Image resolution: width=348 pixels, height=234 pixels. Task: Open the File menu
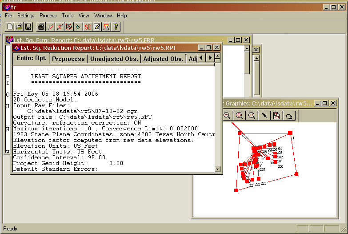8,16
